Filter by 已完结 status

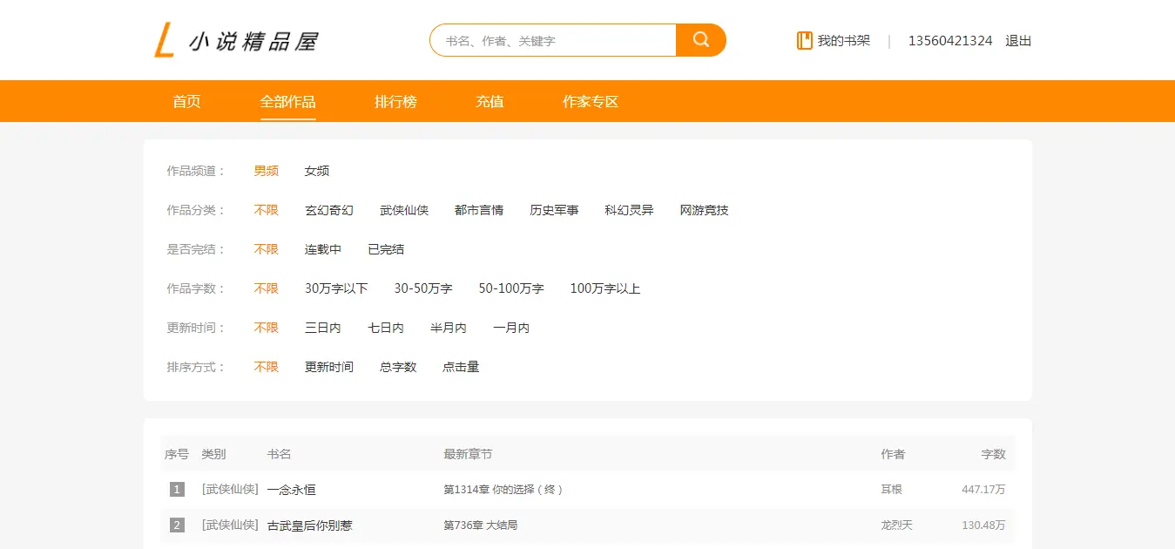[x=386, y=249]
